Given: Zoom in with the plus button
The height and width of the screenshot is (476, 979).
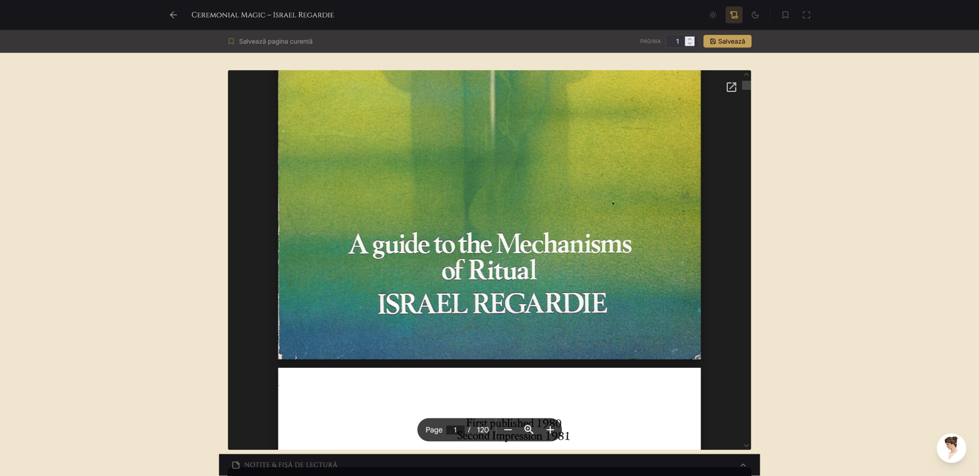Looking at the screenshot, I should coord(550,430).
